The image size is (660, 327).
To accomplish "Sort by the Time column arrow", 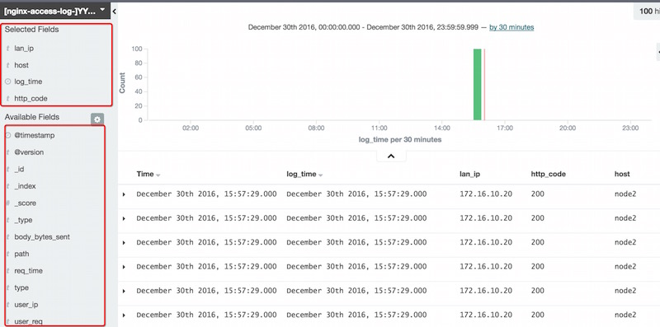I will coord(158,175).
